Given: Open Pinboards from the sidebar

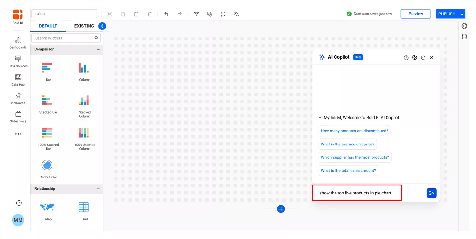Looking at the screenshot, I should [x=18, y=98].
